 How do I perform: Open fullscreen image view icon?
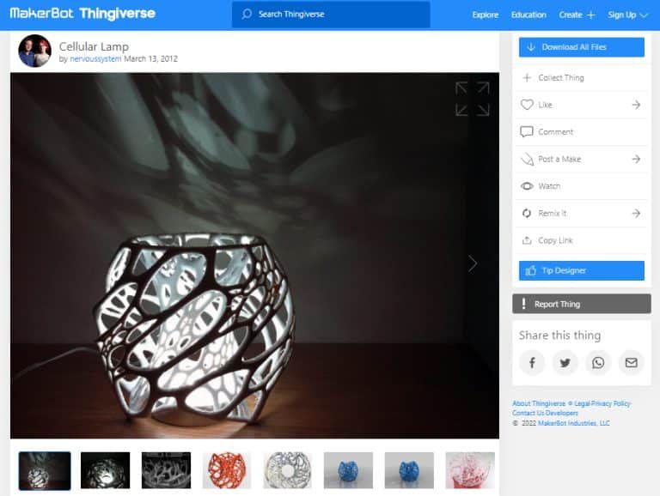click(x=473, y=99)
